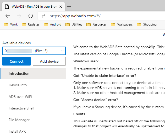Click the padlock site security icon

pyautogui.click(x=43, y=16)
